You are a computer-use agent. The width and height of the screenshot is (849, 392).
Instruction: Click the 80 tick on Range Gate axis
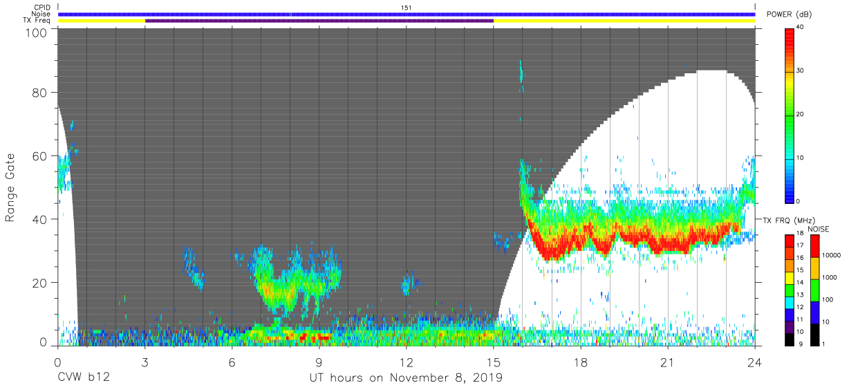coord(40,93)
